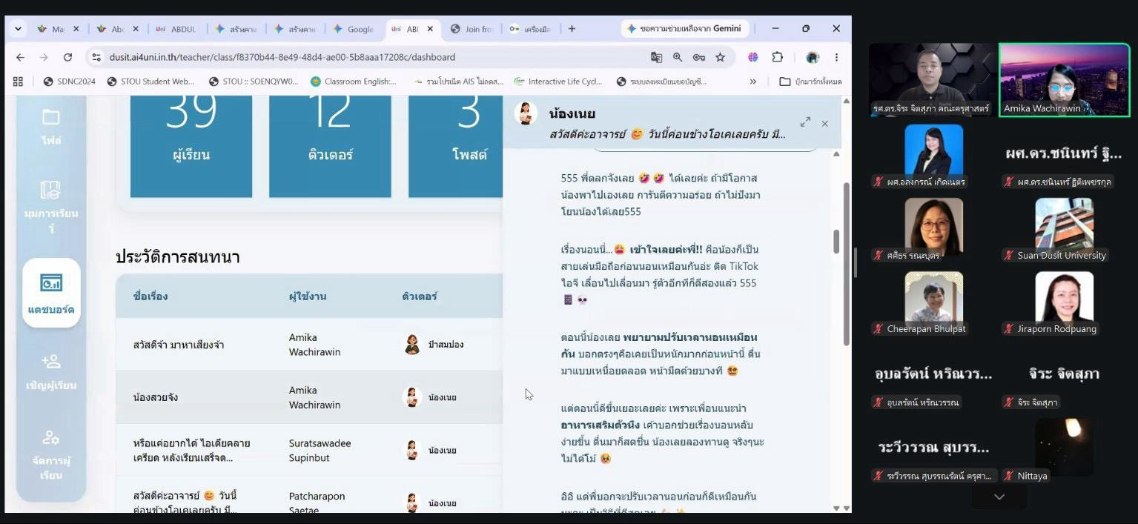The height and width of the screenshot is (524, 1138).
Task: Open มุมการเรียนรู้ learning corner in the sidebar
Action: (51, 205)
